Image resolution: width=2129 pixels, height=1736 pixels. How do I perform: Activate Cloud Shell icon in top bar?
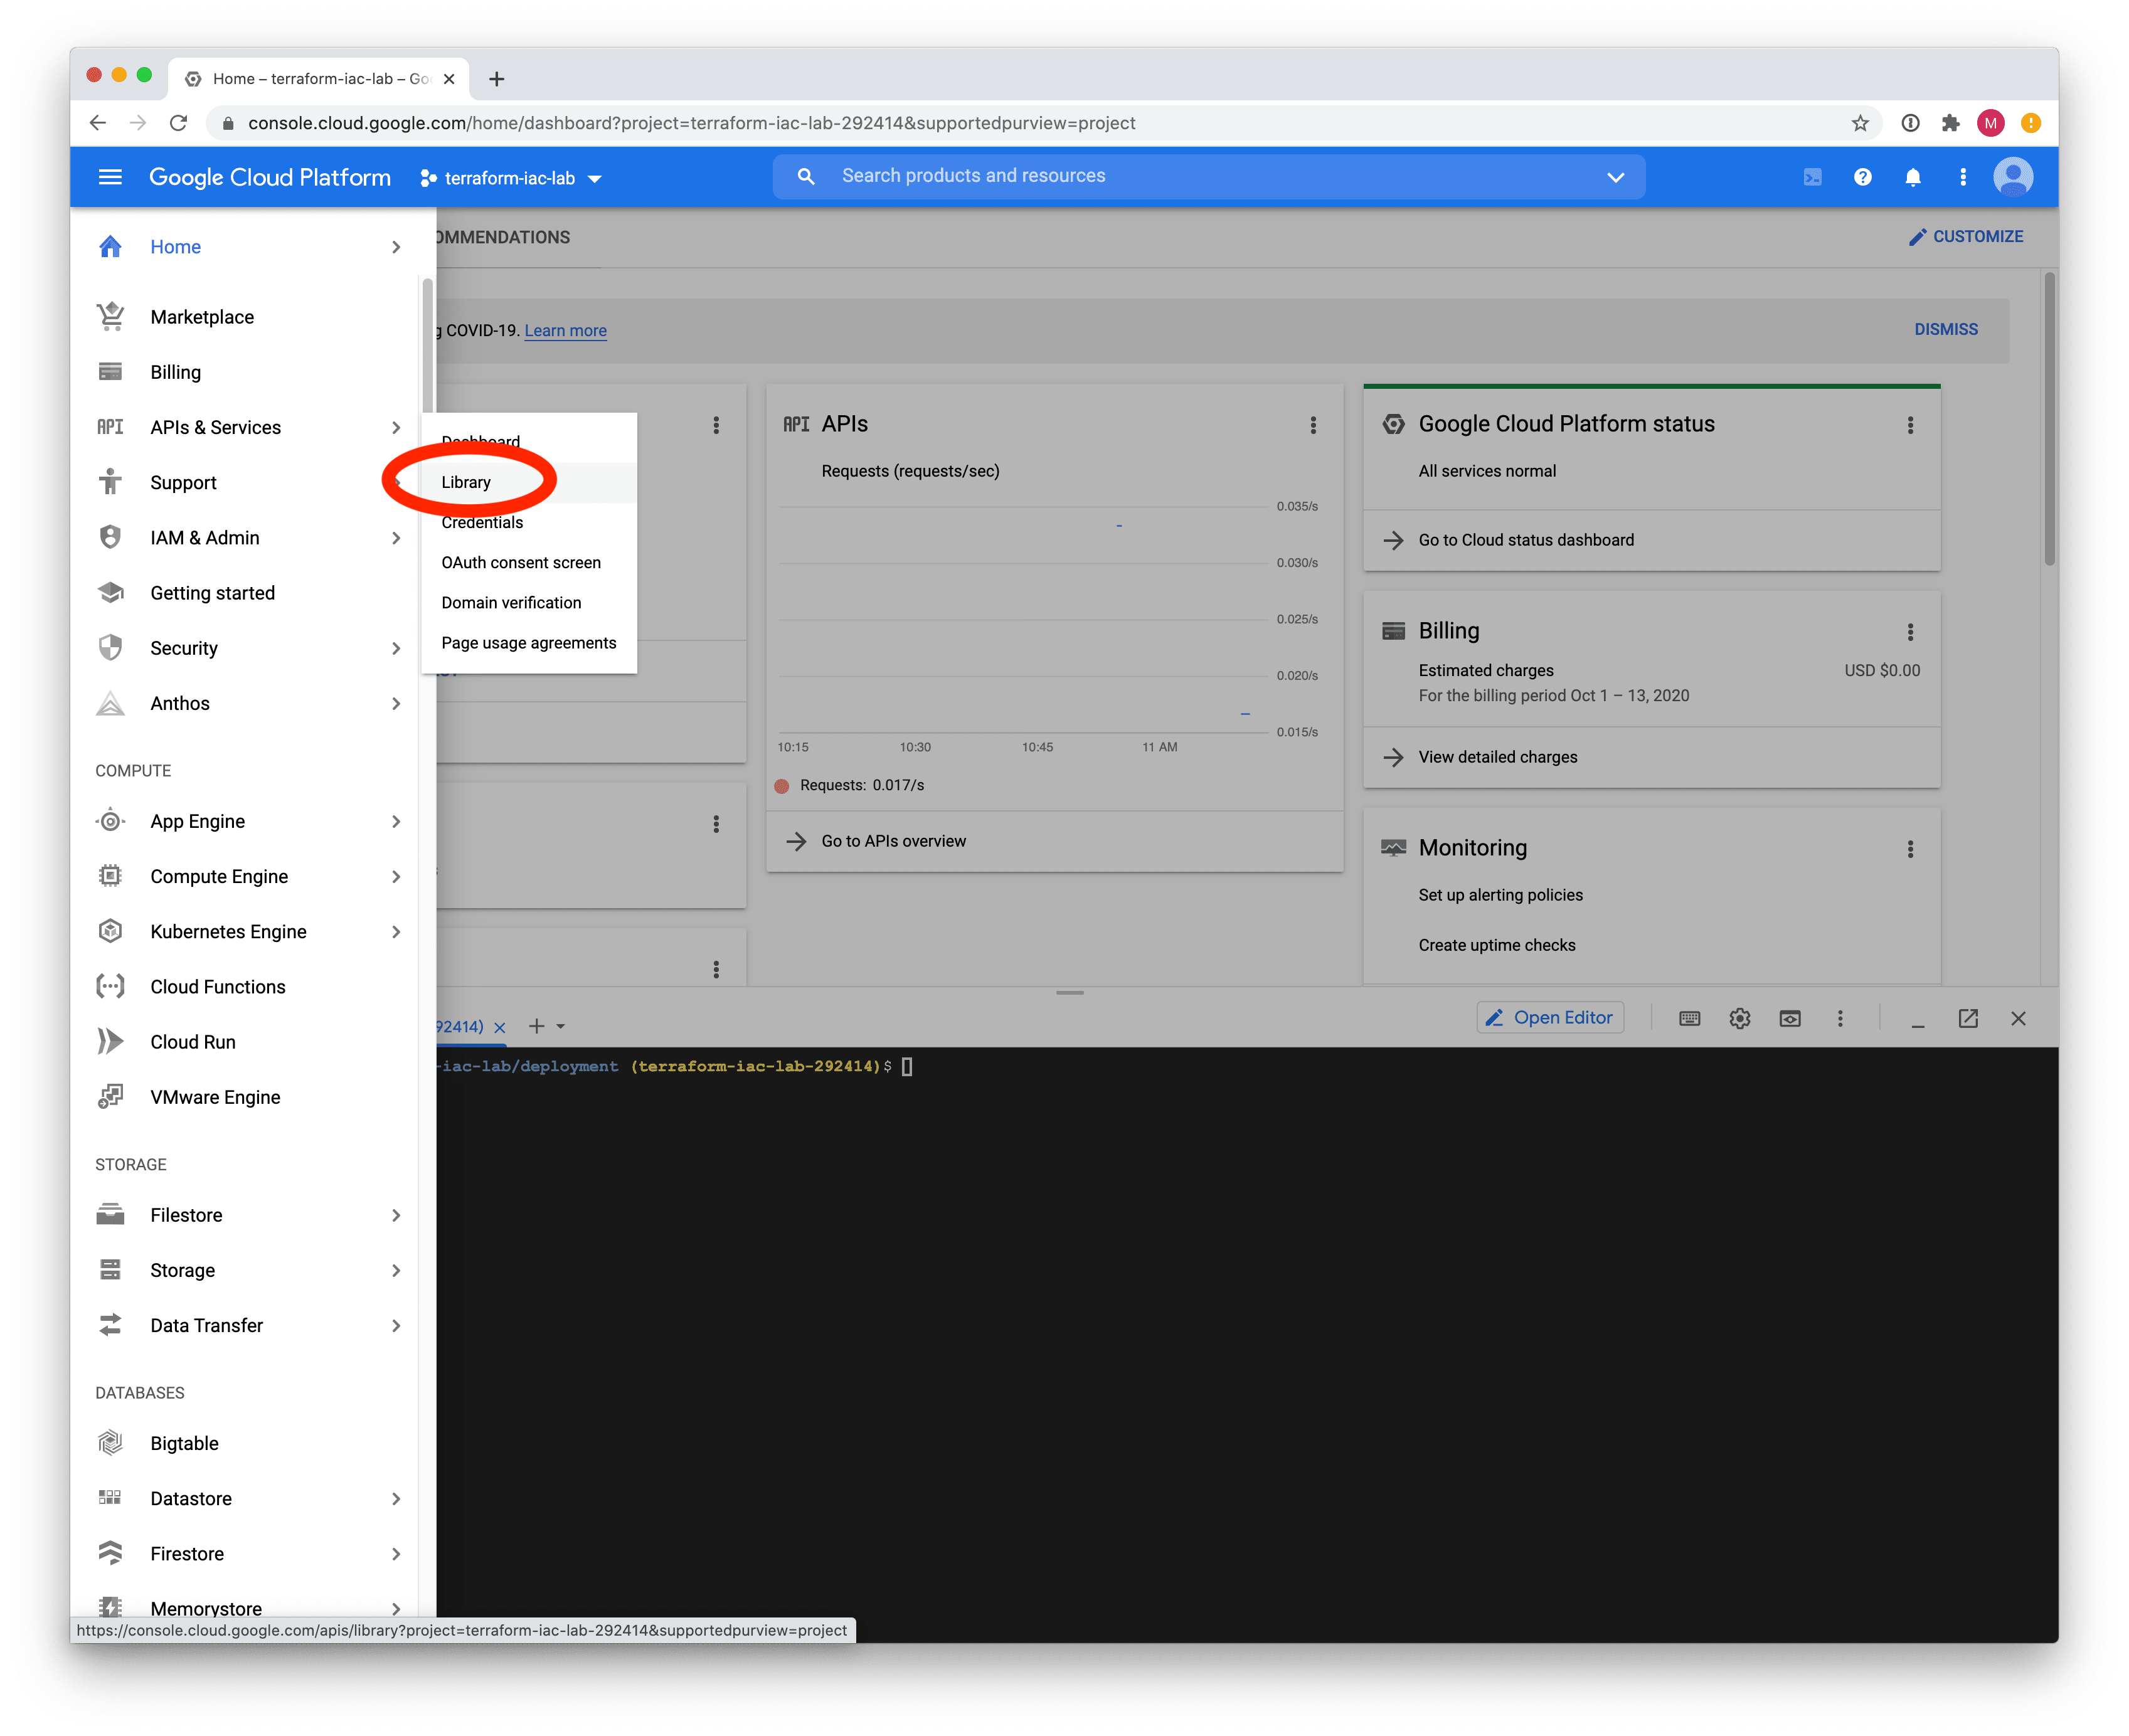point(1812,177)
